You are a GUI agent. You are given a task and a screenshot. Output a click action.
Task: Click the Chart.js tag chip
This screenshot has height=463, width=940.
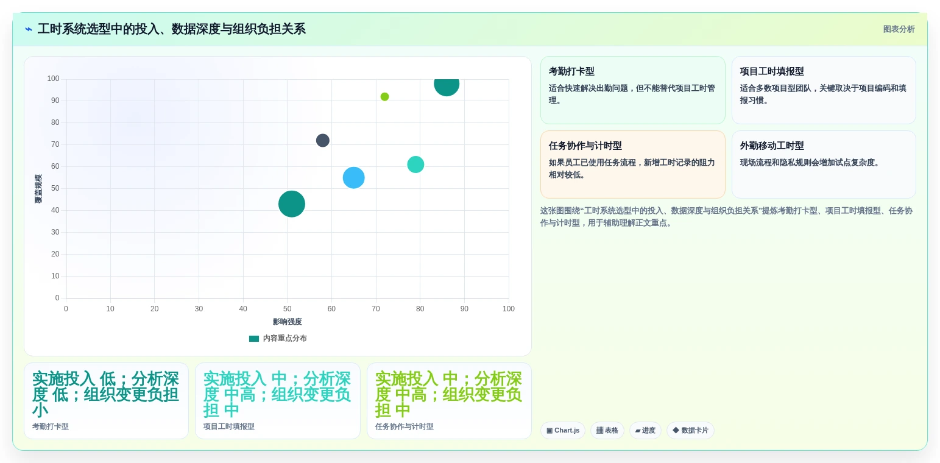563,431
